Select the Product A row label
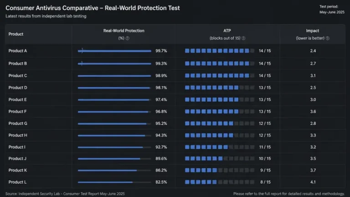The image size is (350, 197). point(18,51)
